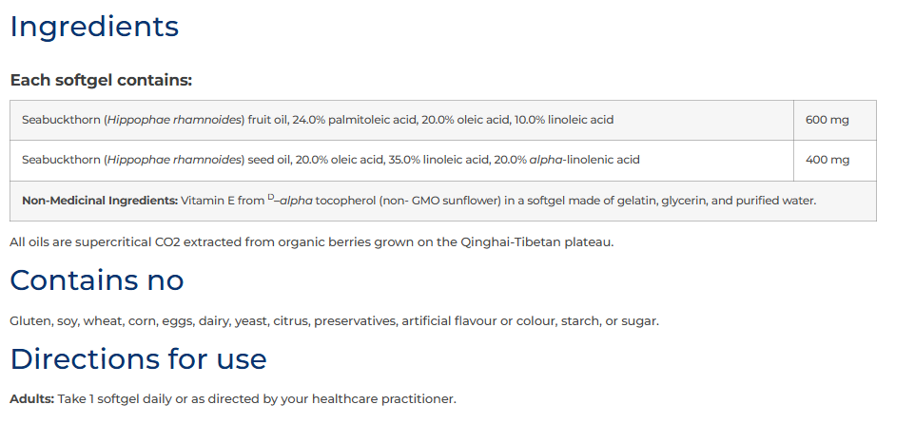Select the Seabuckthorn seed oil row
The width and height of the screenshot is (915, 424).
[x=443, y=161]
